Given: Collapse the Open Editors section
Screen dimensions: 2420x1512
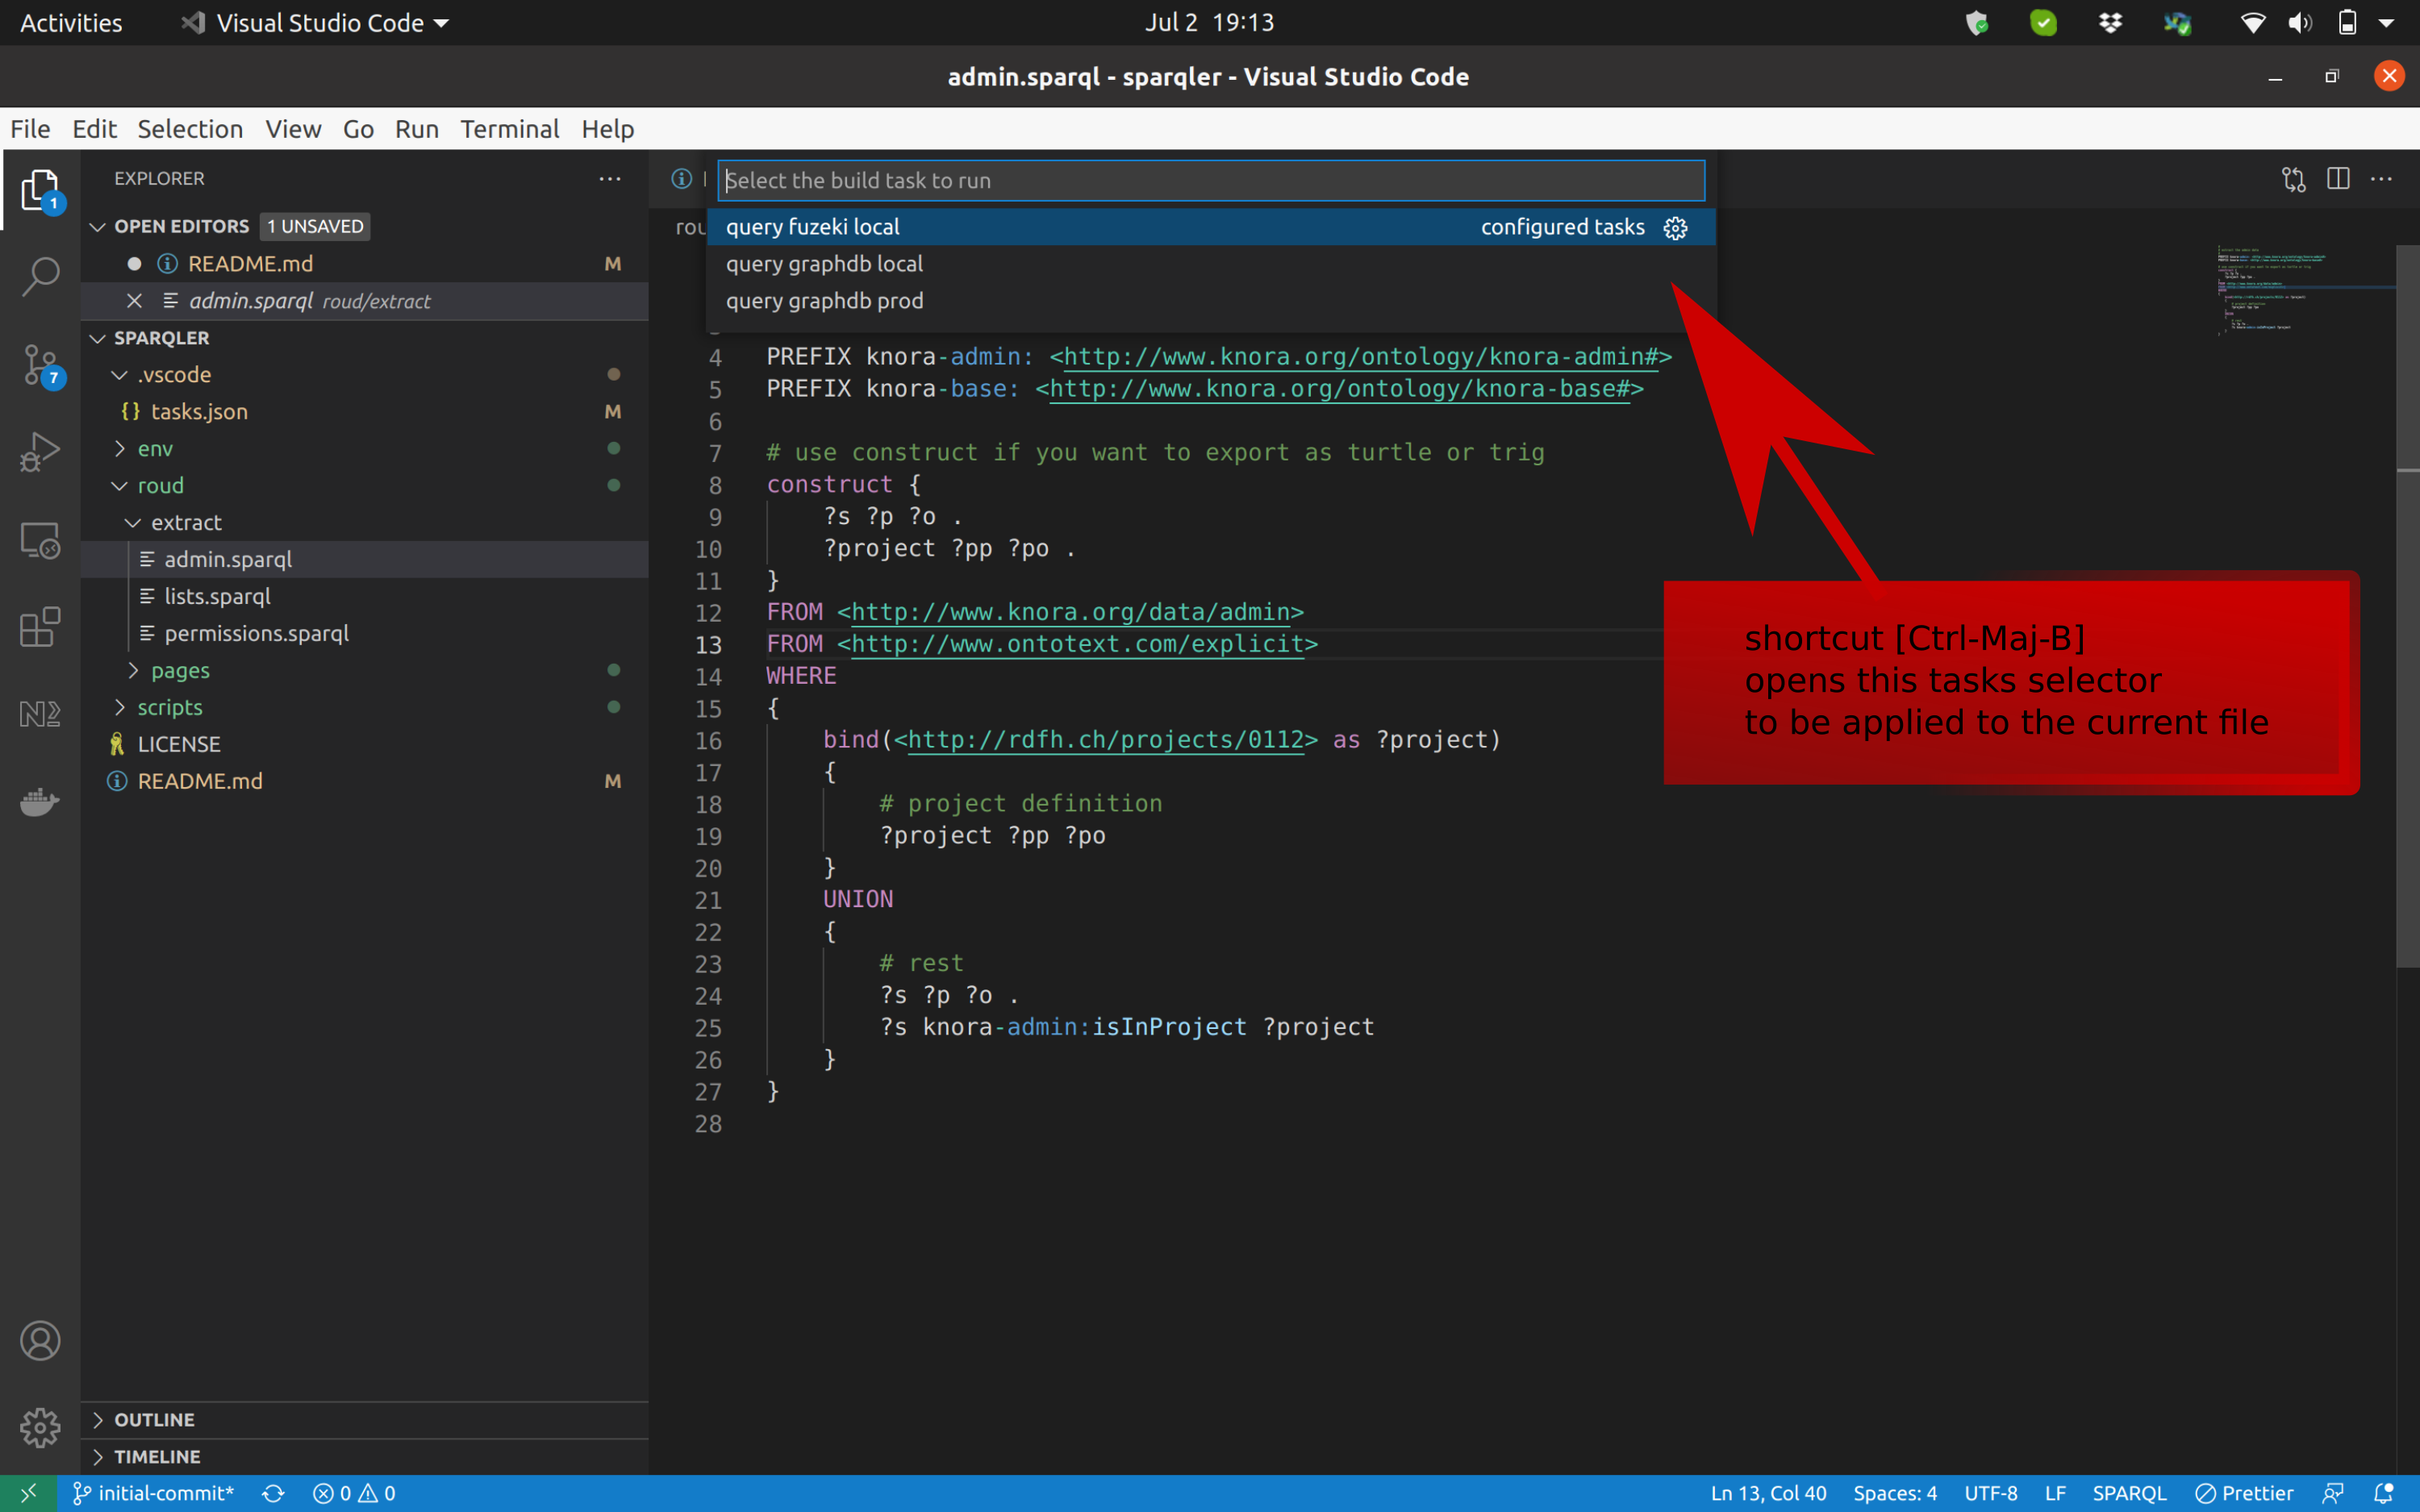Looking at the screenshot, I should coord(97,226).
